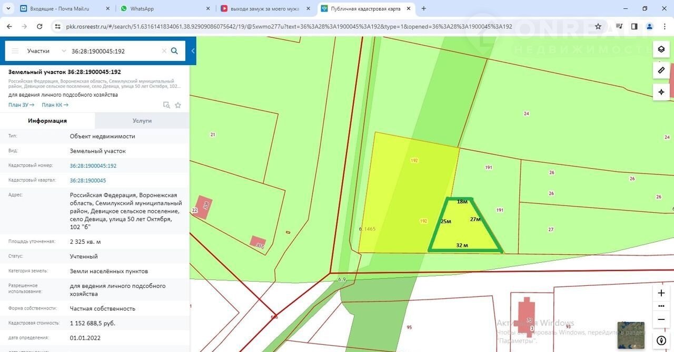674x352 pixels.
Task: Click the locate-me crosshair map button
Action: [661, 92]
